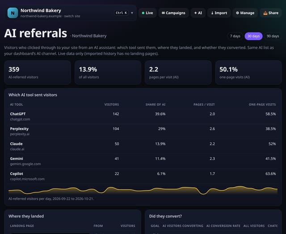The width and height of the screenshot is (286, 234).
Task: Click Copilot one-page visits 63.6%
Action: [270, 174]
